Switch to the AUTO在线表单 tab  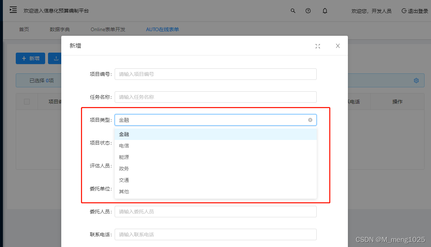point(162,29)
